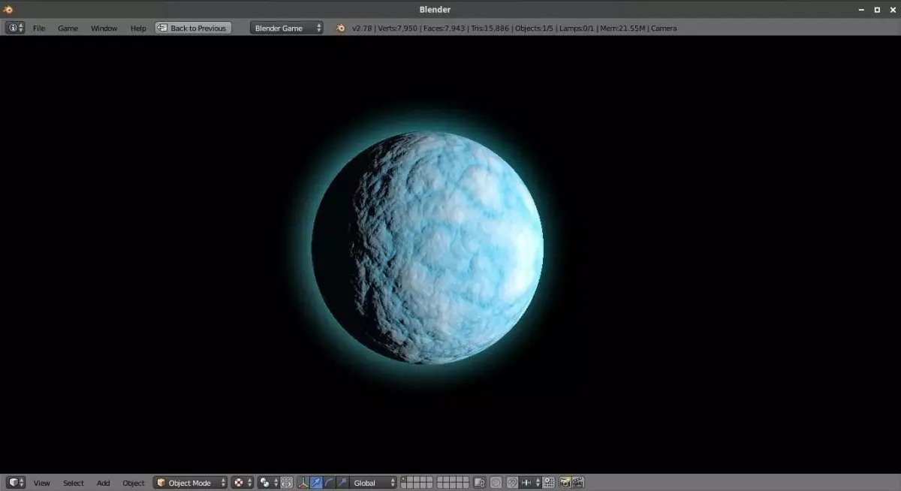
Task: Select the scale manipulator icon
Action: click(x=342, y=483)
